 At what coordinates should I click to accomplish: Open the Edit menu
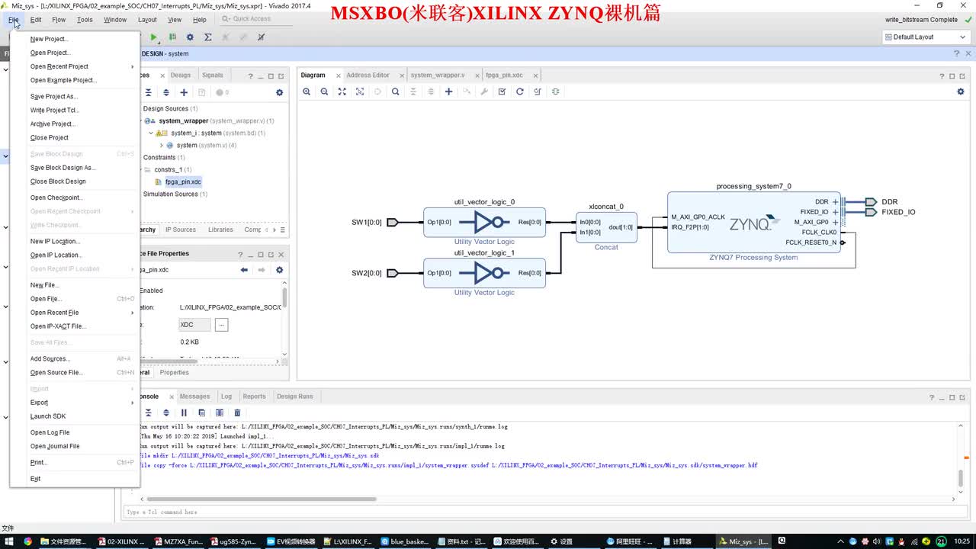tap(36, 20)
